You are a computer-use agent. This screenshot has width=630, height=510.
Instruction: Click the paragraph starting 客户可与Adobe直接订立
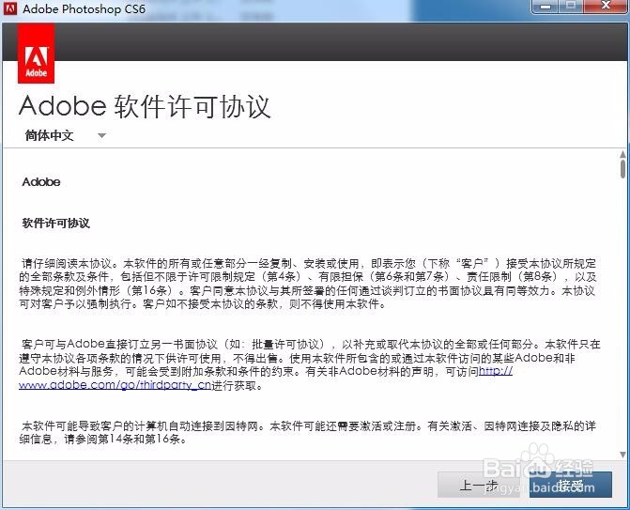coord(310,364)
